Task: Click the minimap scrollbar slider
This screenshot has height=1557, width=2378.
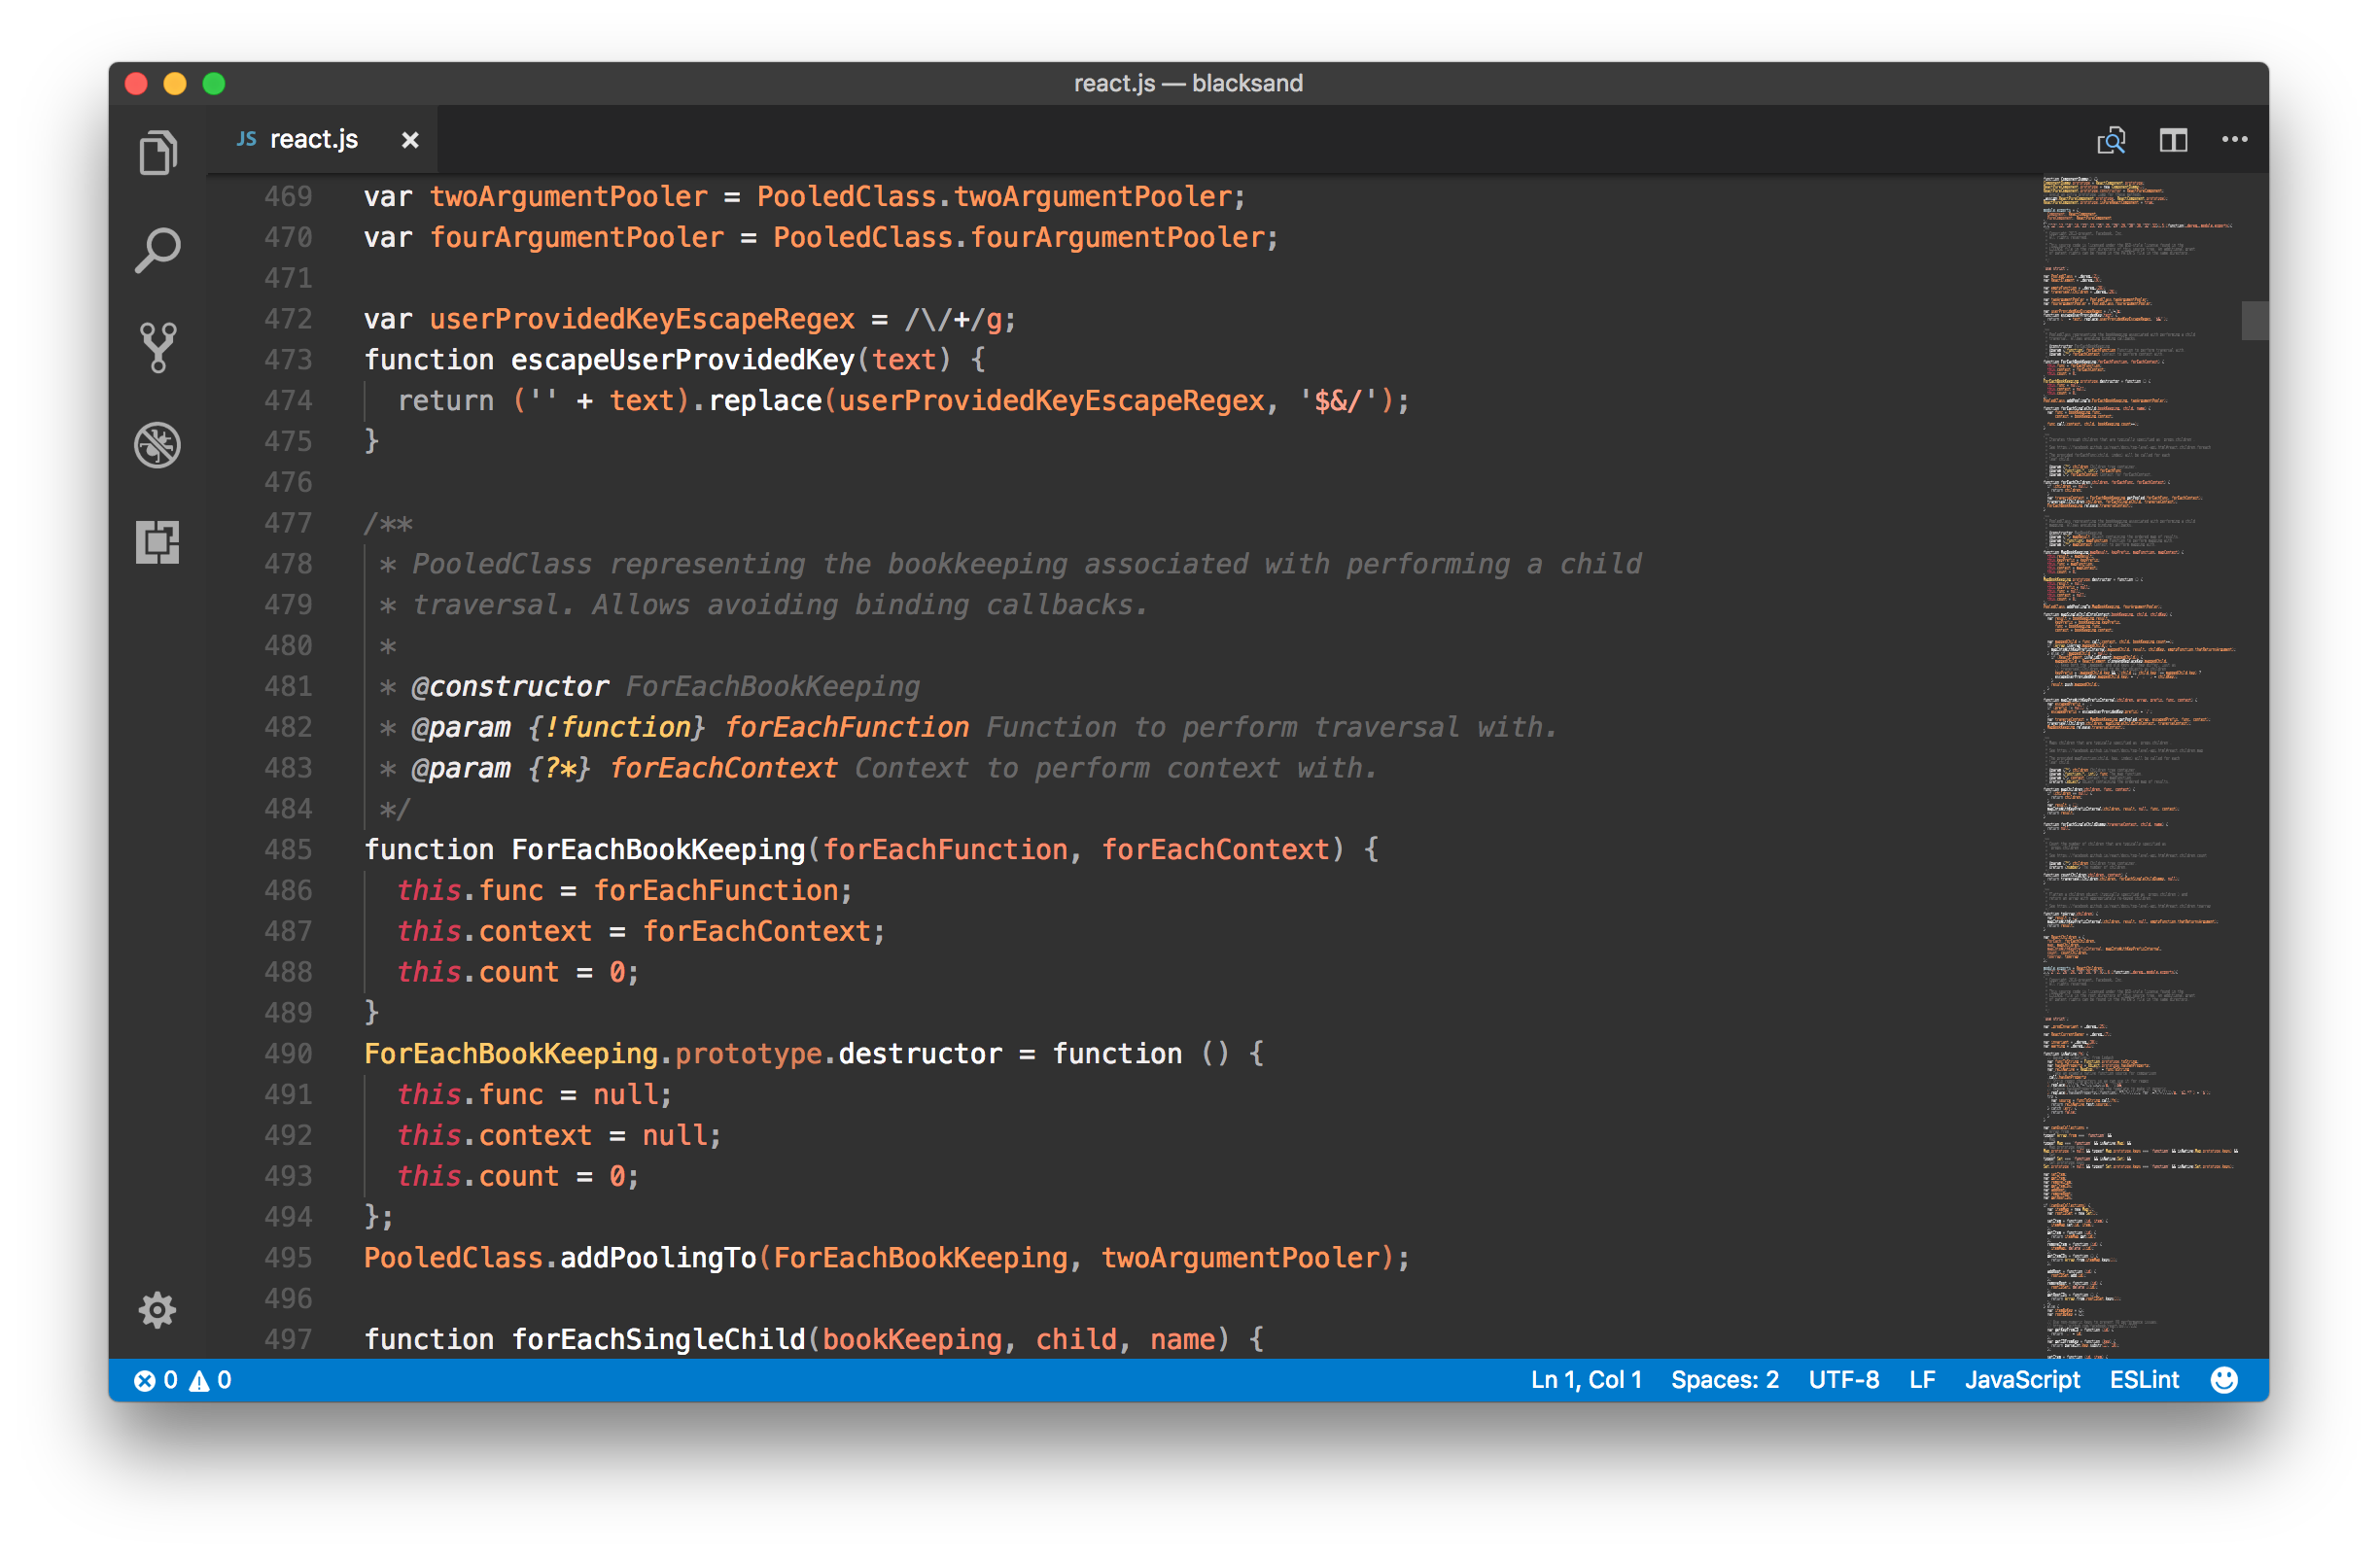Action: [2254, 321]
